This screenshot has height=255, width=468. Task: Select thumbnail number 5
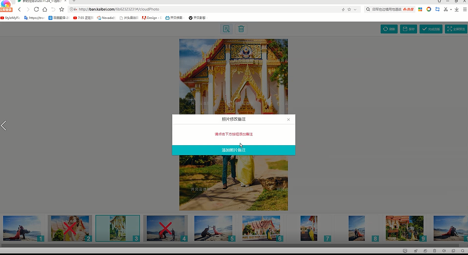(213, 228)
